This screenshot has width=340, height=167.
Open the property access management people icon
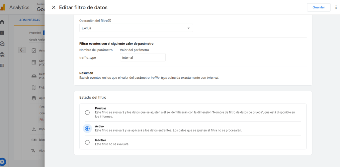click(34, 76)
